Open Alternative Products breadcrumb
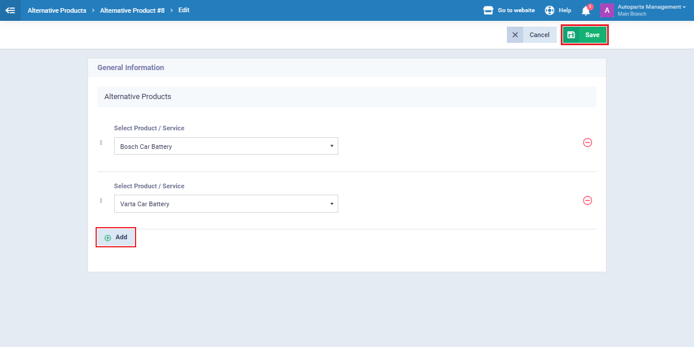The width and height of the screenshot is (694, 347). (x=57, y=10)
